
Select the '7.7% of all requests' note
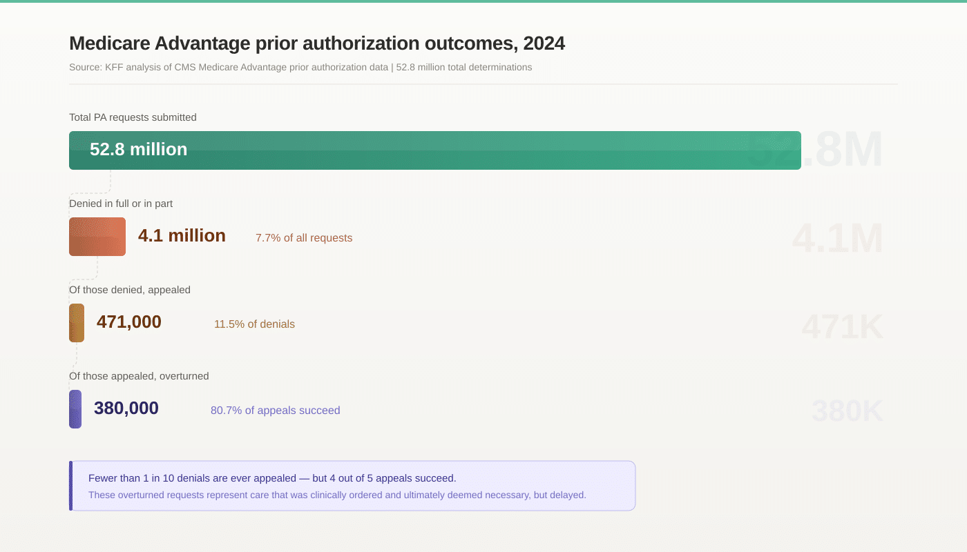(304, 238)
